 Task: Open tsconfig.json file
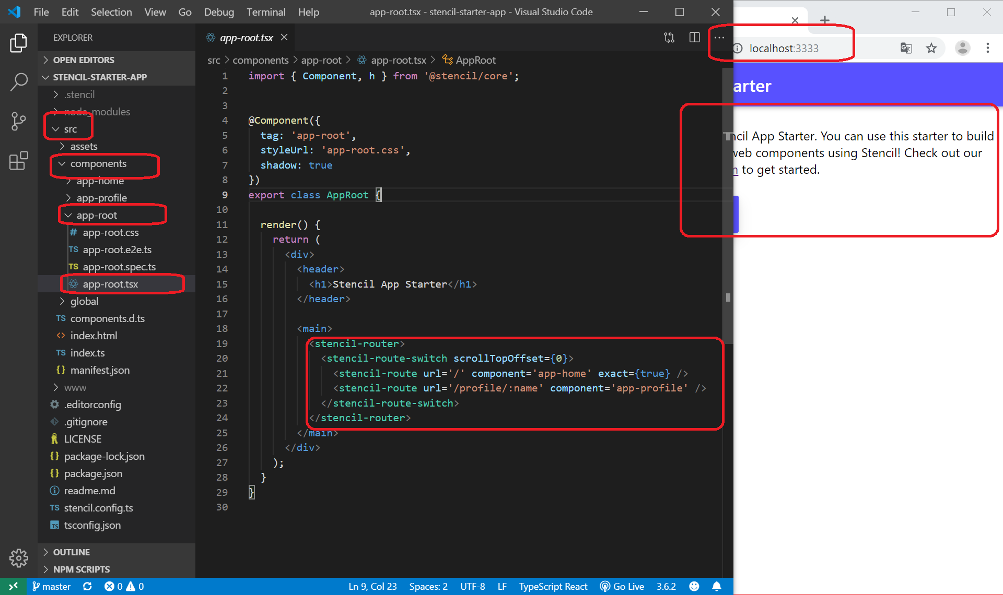(116, 525)
